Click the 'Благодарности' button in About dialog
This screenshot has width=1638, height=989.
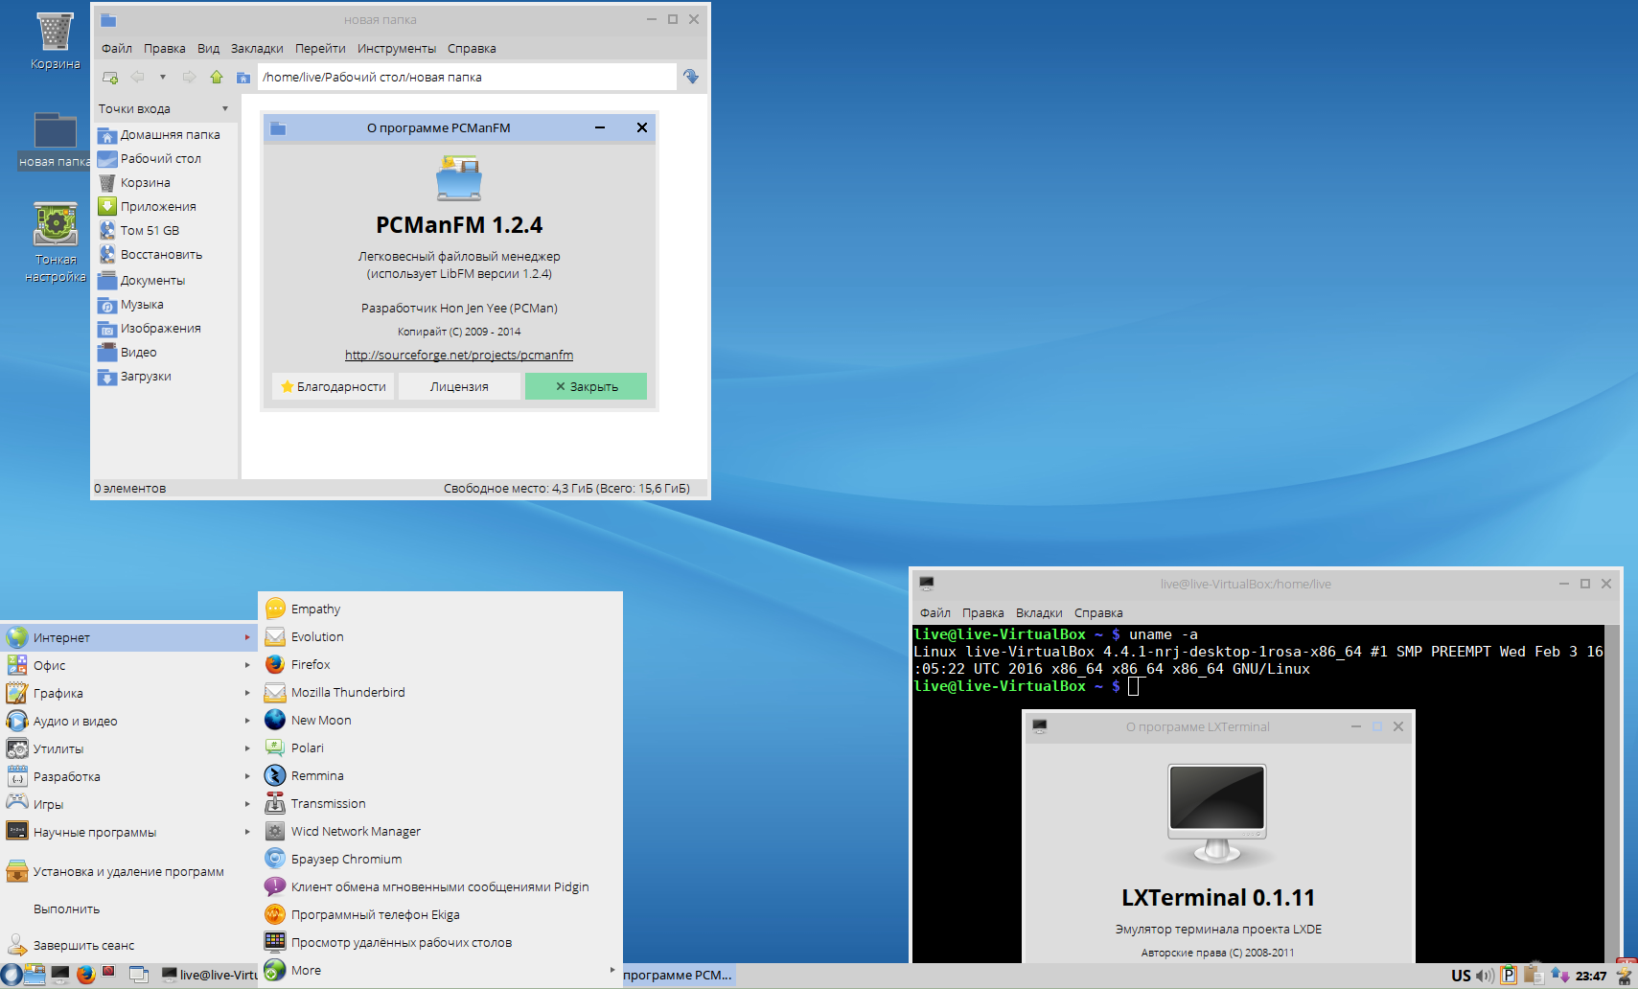tap(334, 386)
